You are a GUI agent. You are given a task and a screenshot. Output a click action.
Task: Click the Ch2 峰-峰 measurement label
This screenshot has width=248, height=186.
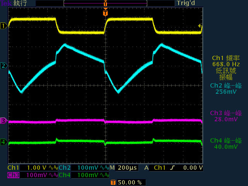(226, 86)
